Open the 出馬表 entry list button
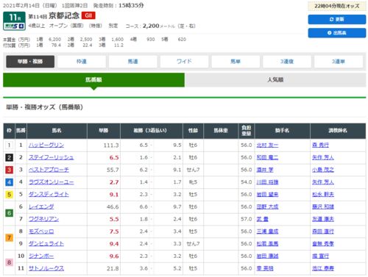The image size is (368, 277). [337, 33]
